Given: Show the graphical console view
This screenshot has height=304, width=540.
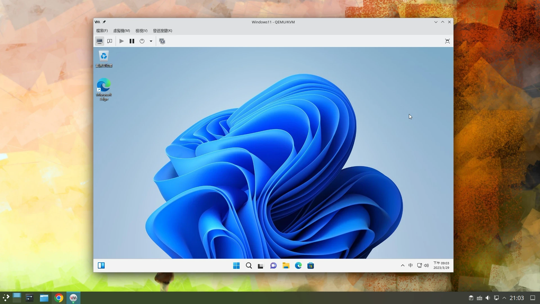Looking at the screenshot, I should pos(99,41).
